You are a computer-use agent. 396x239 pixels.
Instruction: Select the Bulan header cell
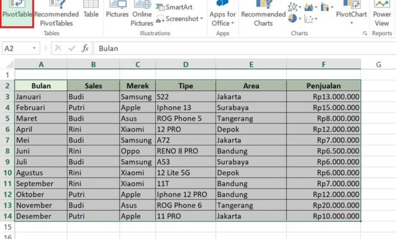[x=41, y=86]
